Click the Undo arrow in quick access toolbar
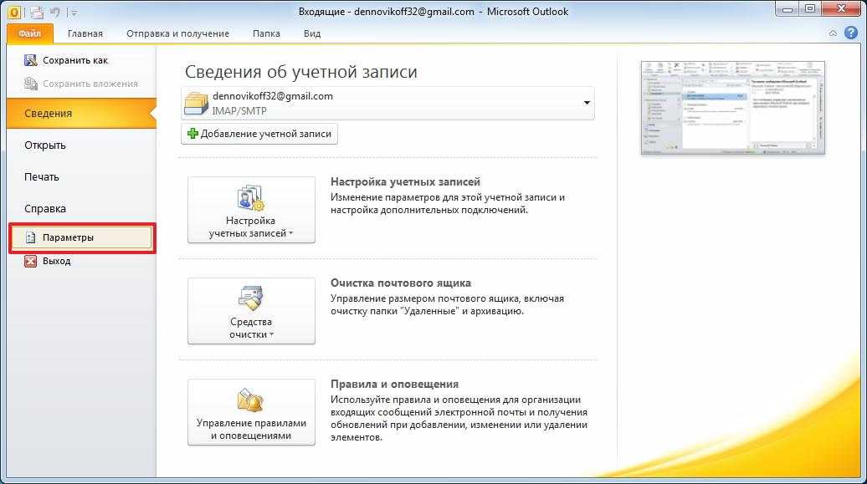This screenshot has width=867, height=484. pos(54,12)
